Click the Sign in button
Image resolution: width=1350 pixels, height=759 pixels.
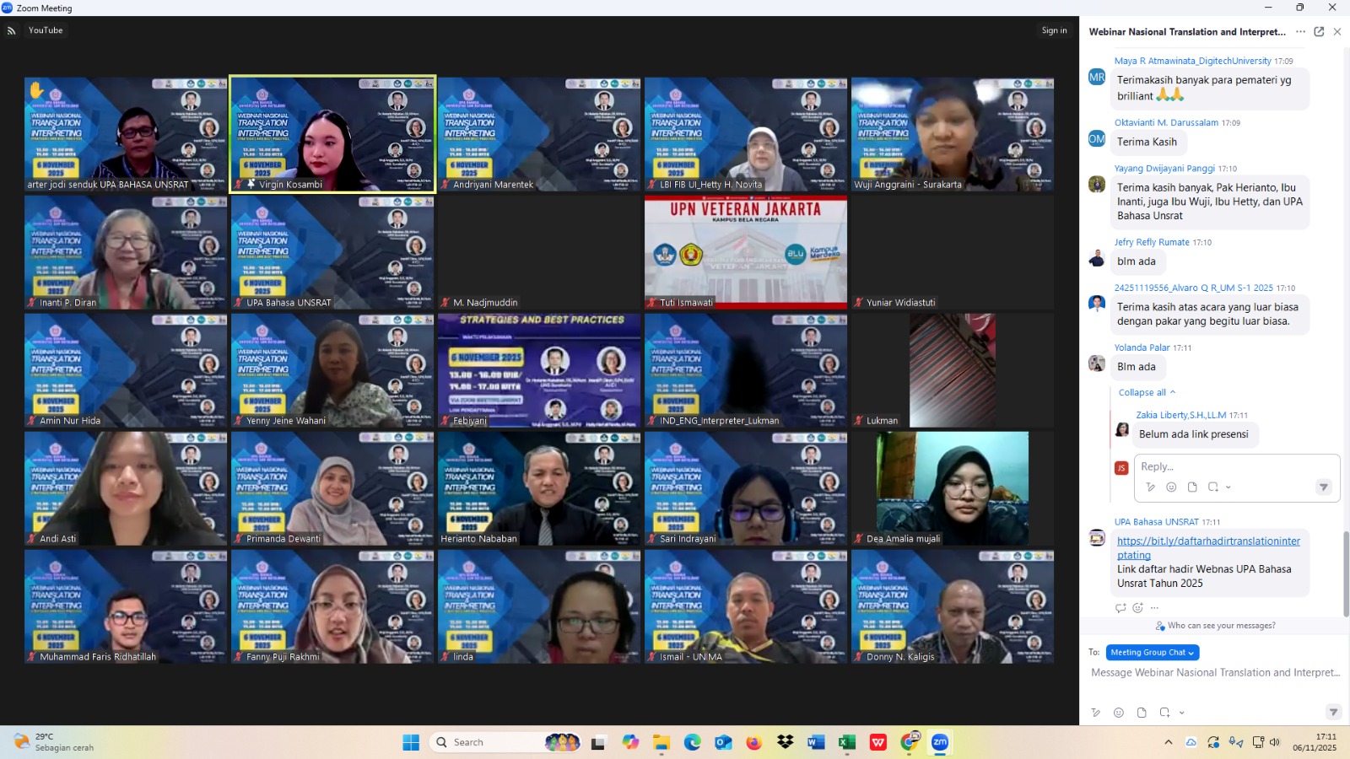pos(1054,30)
